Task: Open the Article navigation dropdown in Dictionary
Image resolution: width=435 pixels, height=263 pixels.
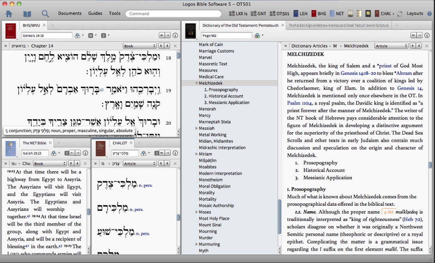Action: pos(391,46)
